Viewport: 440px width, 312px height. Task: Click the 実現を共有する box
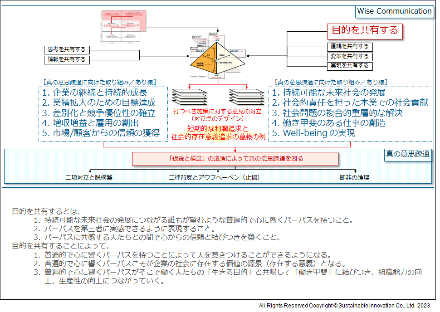350,67
